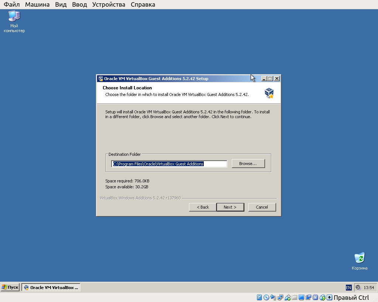Click the Правый Ctrl host key label
The width and height of the screenshot is (378, 302).
tap(351, 298)
